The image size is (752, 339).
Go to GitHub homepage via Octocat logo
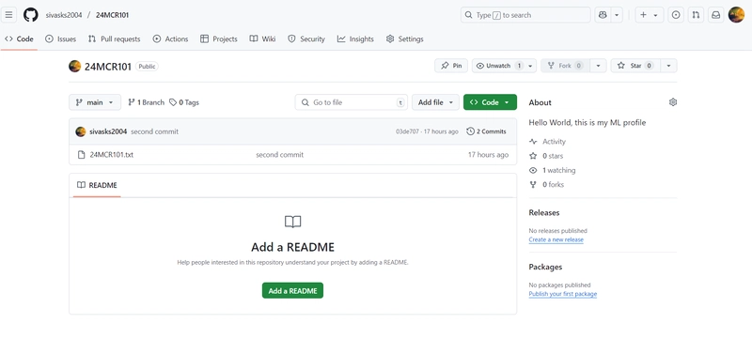[x=31, y=15]
